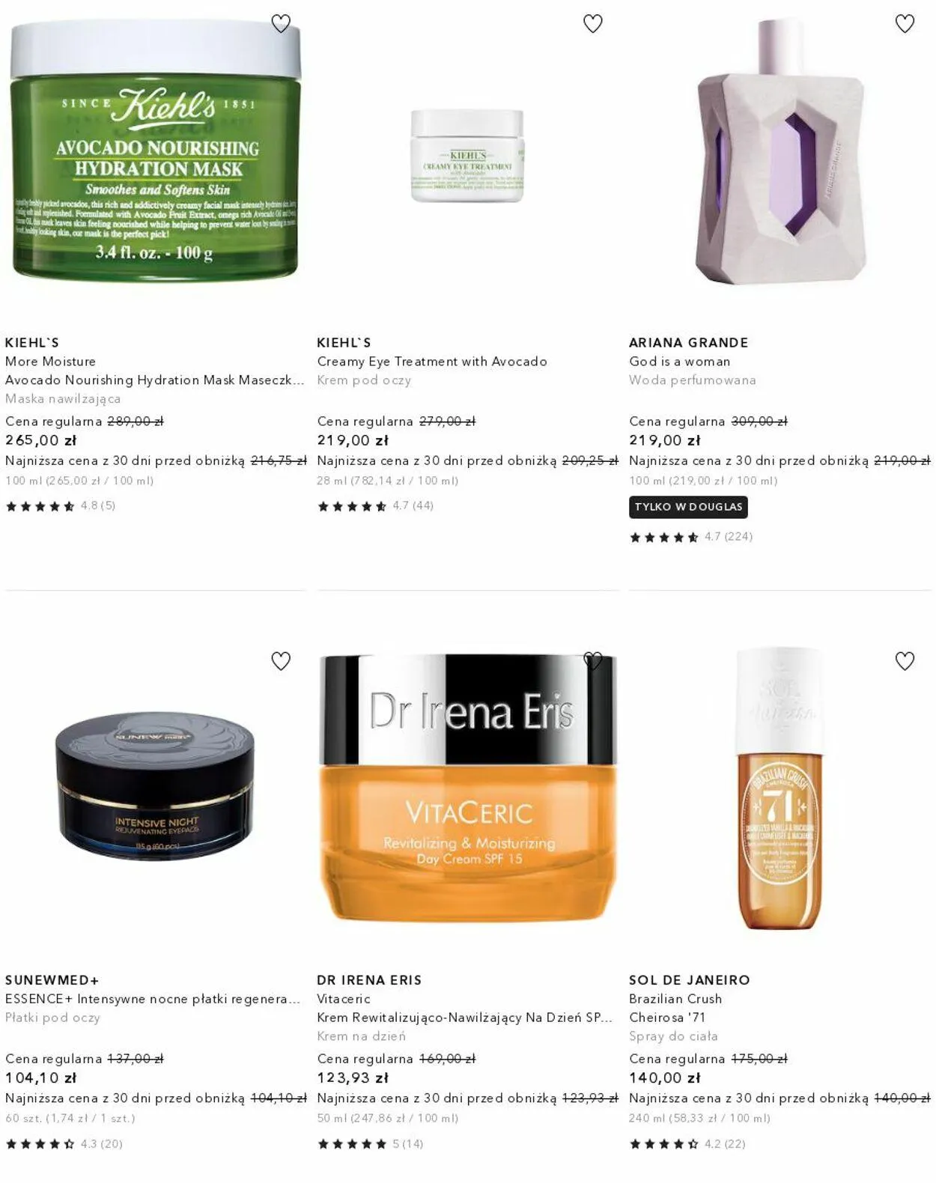
Task: Toggle heart on Dr Irena Eris cream
Action: pyautogui.click(x=593, y=661)
